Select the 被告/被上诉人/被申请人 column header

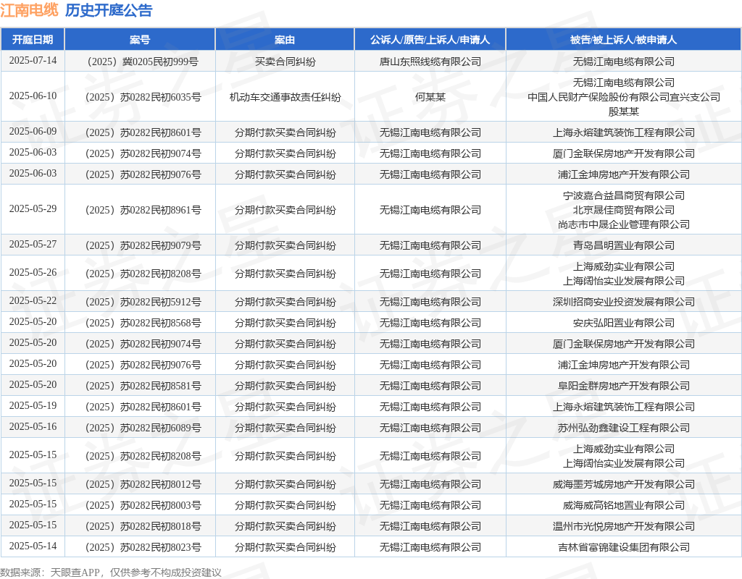(624, 40)
